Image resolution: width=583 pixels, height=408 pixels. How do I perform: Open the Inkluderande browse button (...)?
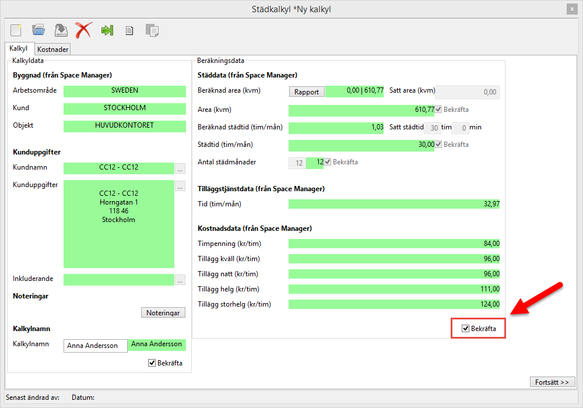(x=180, y=280)
